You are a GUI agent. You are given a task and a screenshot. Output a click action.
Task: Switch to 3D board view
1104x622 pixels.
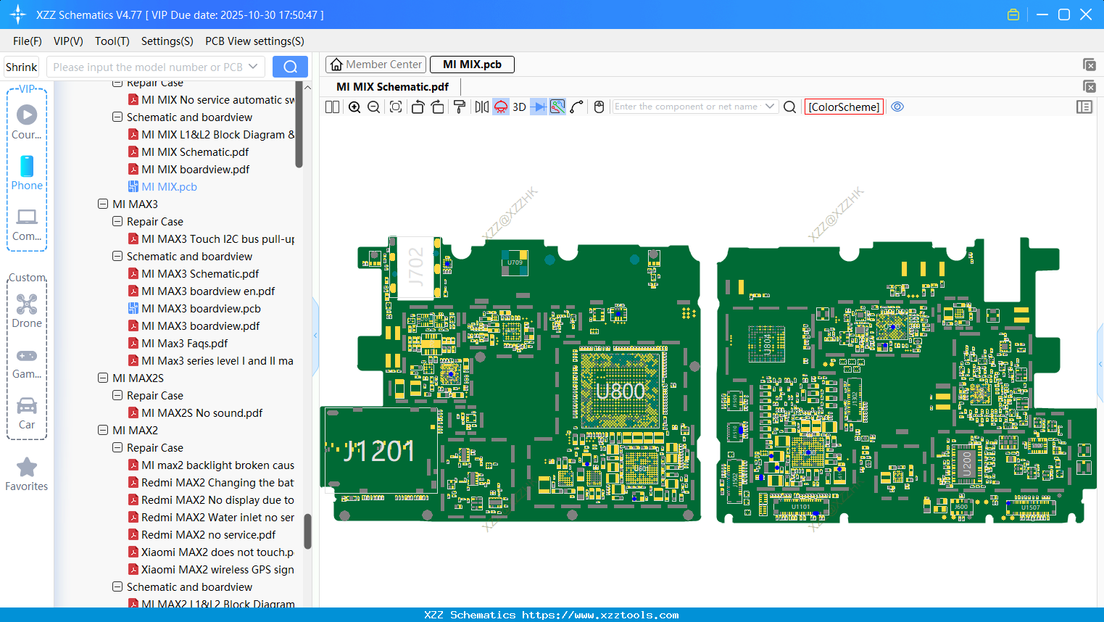(x=519, y=107)
